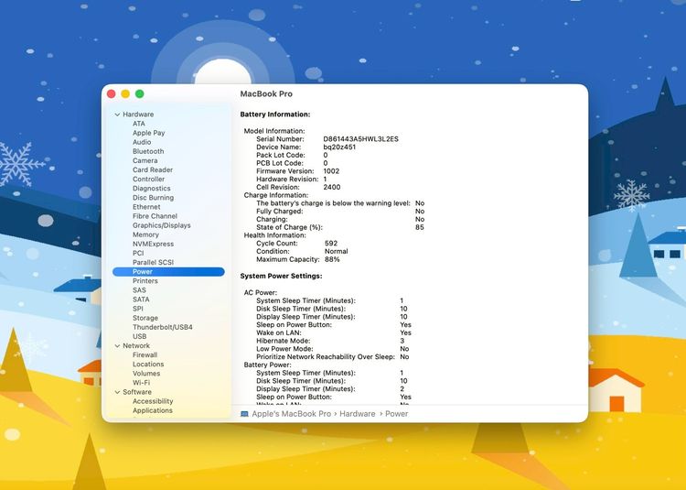This screenshot has width=686, height=490.
Task: Open Applications under Software
Action: tap(152, 410)
